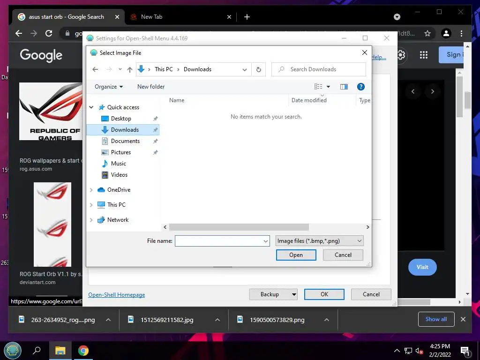Select Downloads in navigation pane

(x=123, y=130)
